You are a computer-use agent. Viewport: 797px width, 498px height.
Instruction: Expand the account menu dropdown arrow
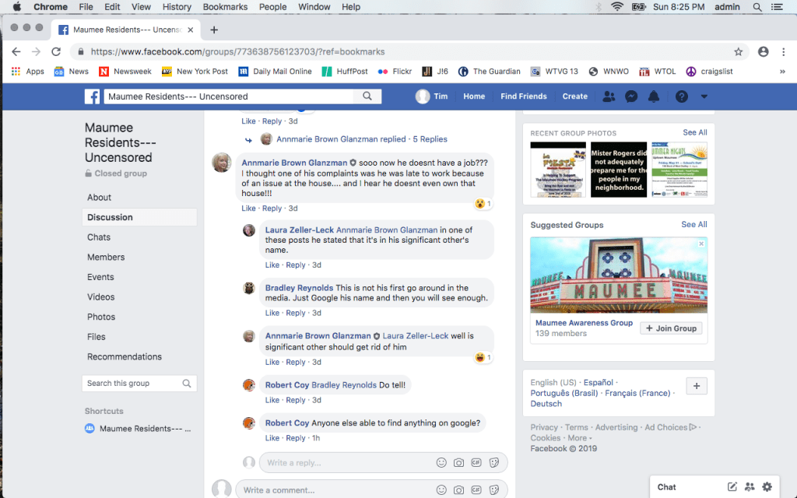[x=704, y=96]
